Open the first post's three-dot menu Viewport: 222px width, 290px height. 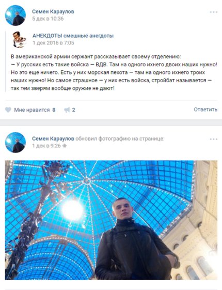[x=214, y=12]
